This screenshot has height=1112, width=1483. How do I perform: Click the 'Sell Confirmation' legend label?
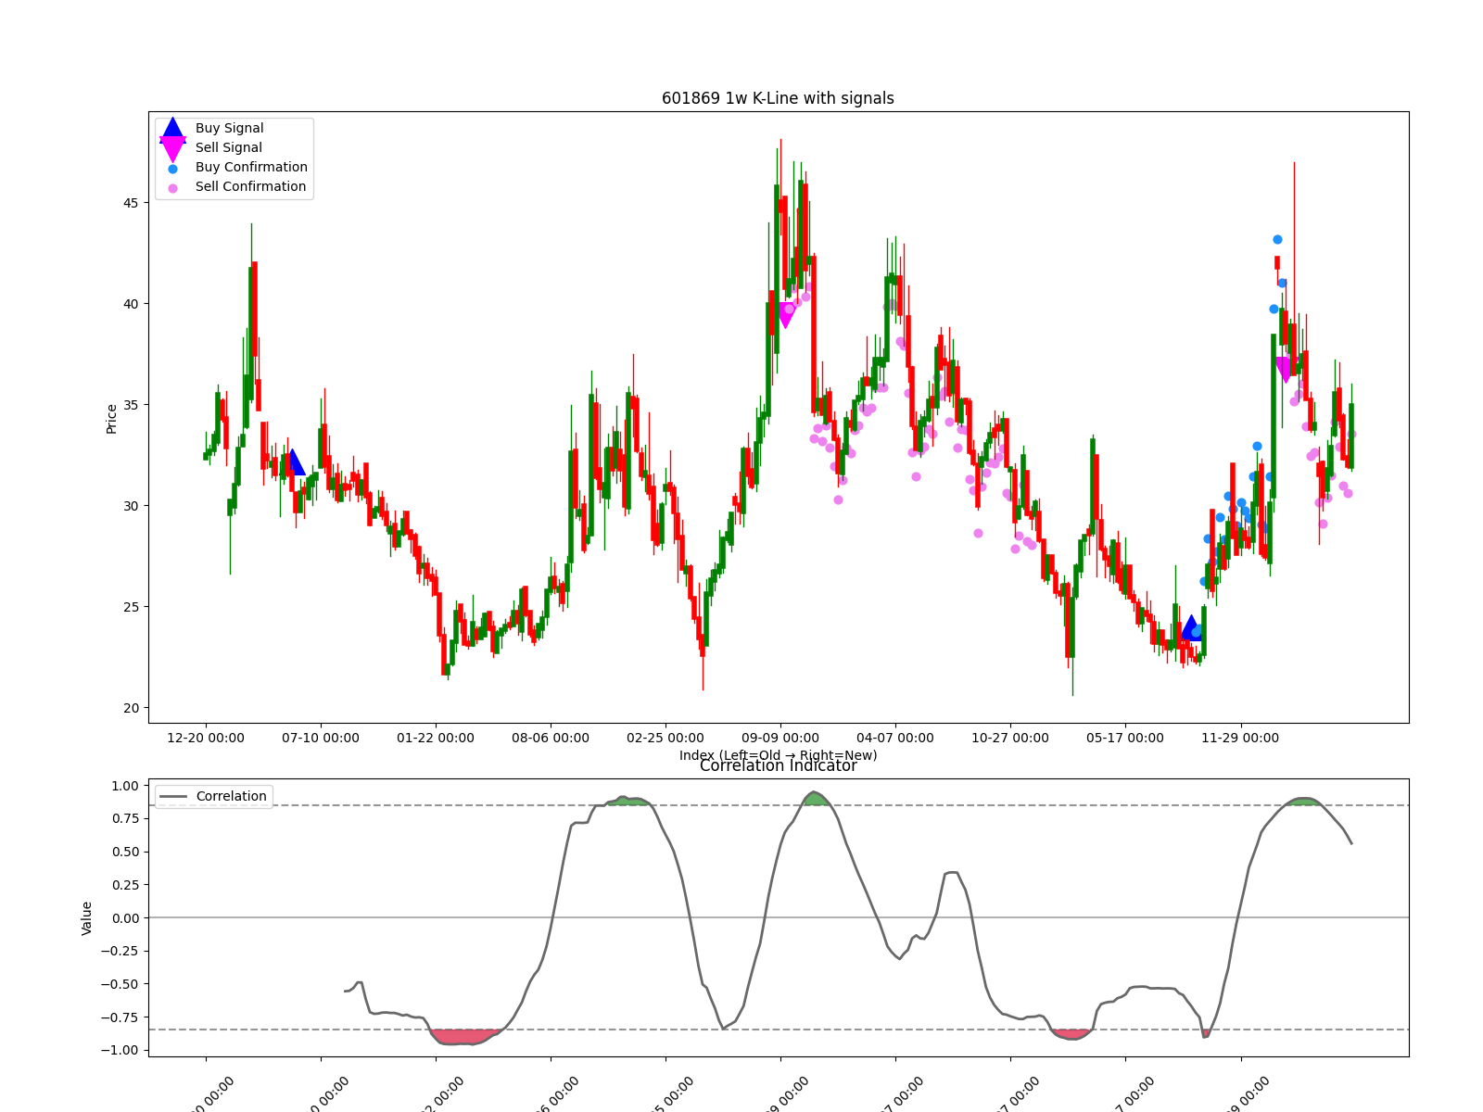coord(250,187)
